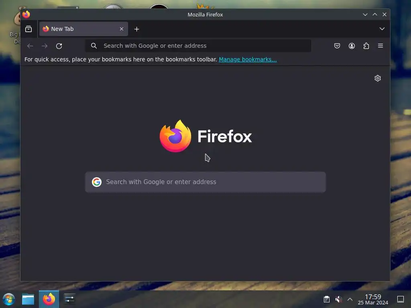411x308 pixels.
Task: Focus the center Google search box
Action: [205, 182]
